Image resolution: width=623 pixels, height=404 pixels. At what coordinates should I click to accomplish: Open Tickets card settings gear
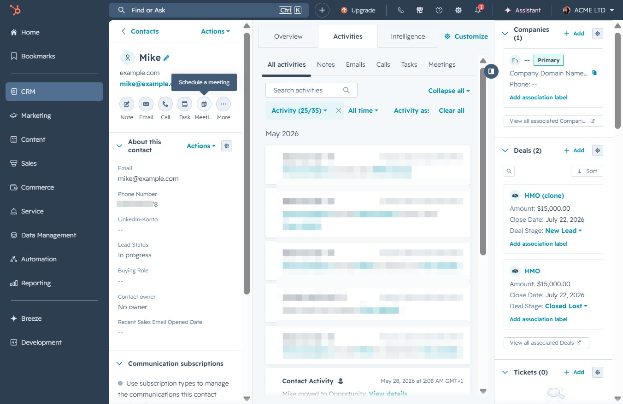(x=598, y=372)
